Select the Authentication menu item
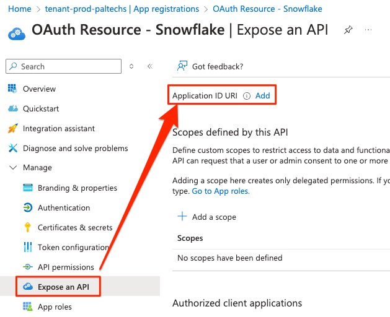Viewport: 390px width, 317px height. click(x=63, y=207)
